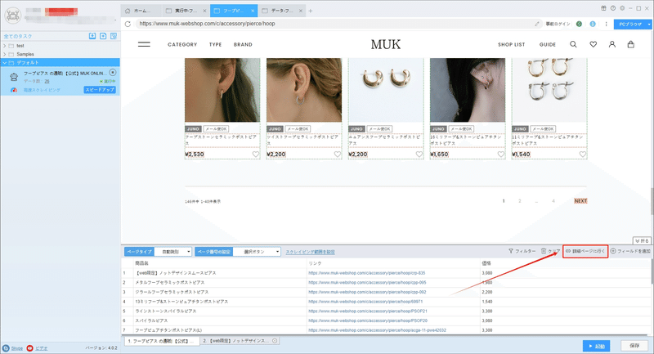Expand the test folder
Viewport: 654px width, 354px height.
[x=5, y=46]
